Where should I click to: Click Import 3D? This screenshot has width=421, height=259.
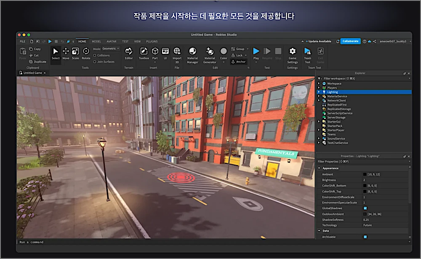click(x=177, y=55)
